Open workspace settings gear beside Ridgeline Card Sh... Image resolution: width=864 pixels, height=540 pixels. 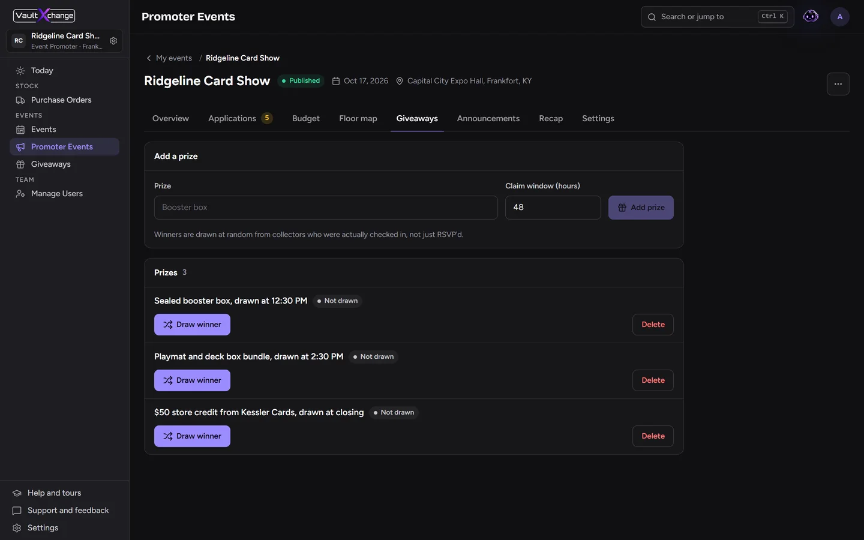113,41
